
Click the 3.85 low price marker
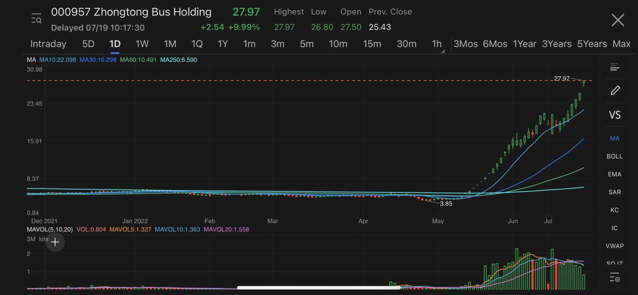click(446, 204)
